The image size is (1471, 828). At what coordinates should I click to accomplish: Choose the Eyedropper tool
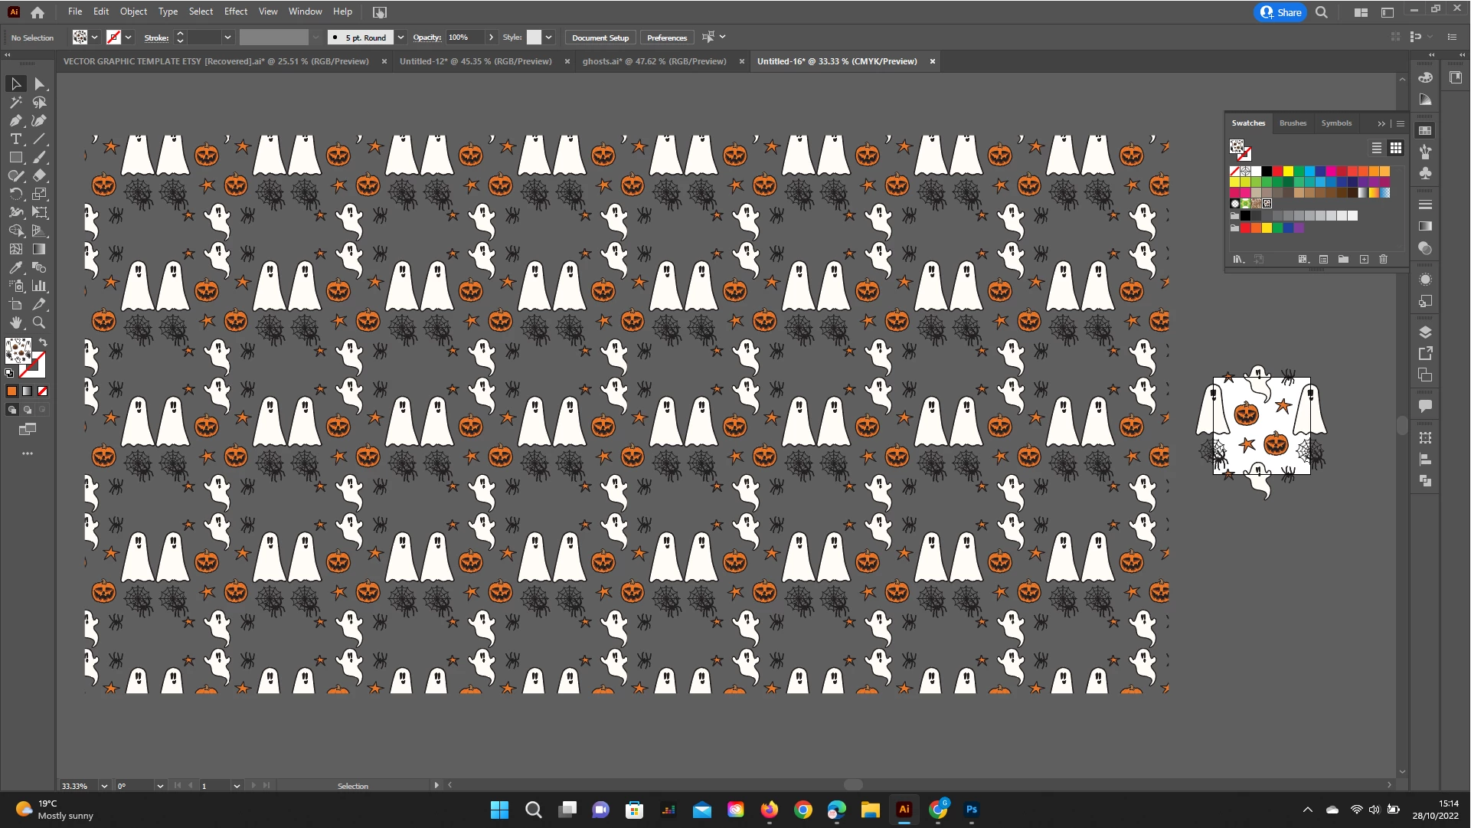[x=15, y=267]
